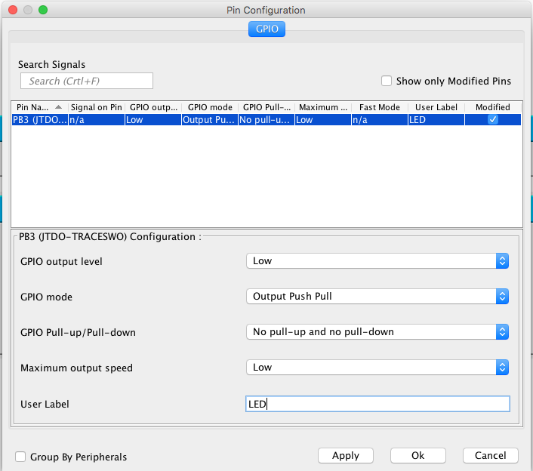Click the Apply button
This screenshot has height=471, width=533.
pos(345,456)
